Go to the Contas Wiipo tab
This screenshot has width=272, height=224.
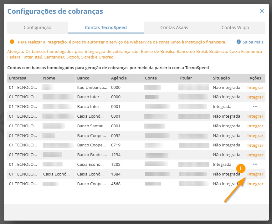click(x=235, y=28)
